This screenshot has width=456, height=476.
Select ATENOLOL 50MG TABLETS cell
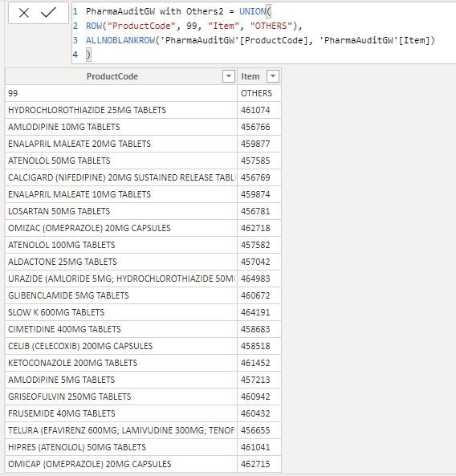(x=121, y=161)
